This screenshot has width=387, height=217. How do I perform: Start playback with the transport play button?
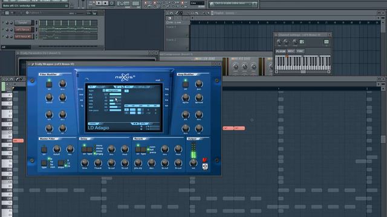[99, 3]
